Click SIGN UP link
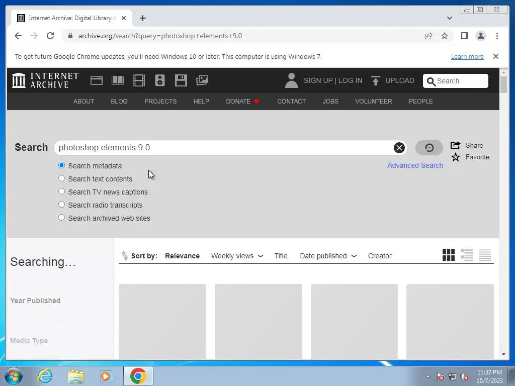This screenshot has height=386, width=515. click(x=318, y=81)
